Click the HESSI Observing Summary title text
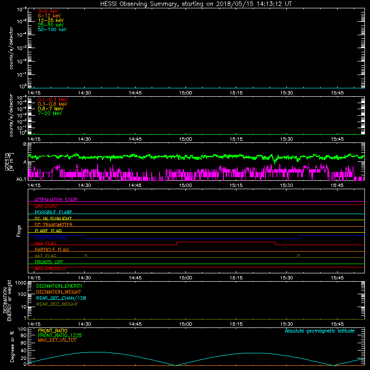Screen dimensions: 370x370 tap(196, 4)
